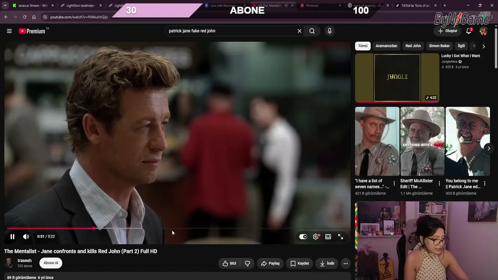Start voice search with the microphone
This screenshot has width=498, height=280.
click(330, 31)
